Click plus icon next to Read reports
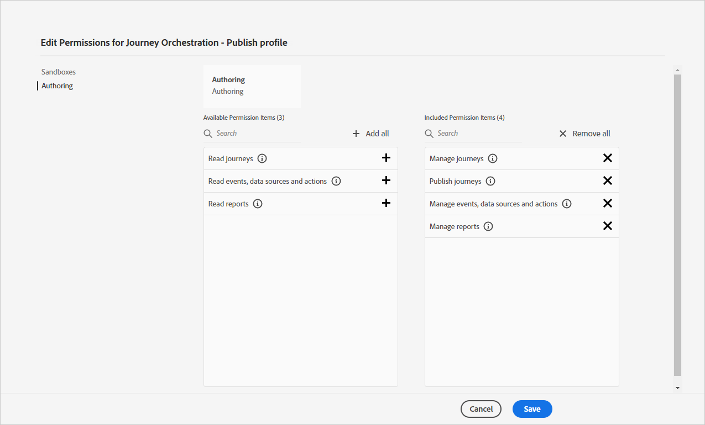Viewport: 705px width, 425px height. [386, 203]
